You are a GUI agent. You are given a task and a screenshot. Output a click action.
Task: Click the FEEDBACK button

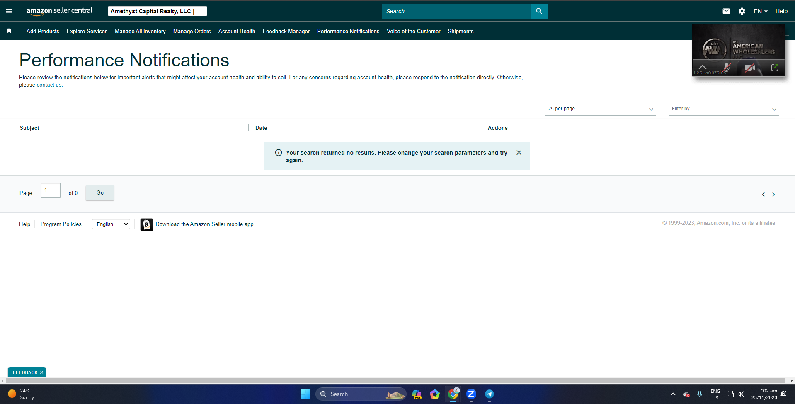click(x=25, y=372)
